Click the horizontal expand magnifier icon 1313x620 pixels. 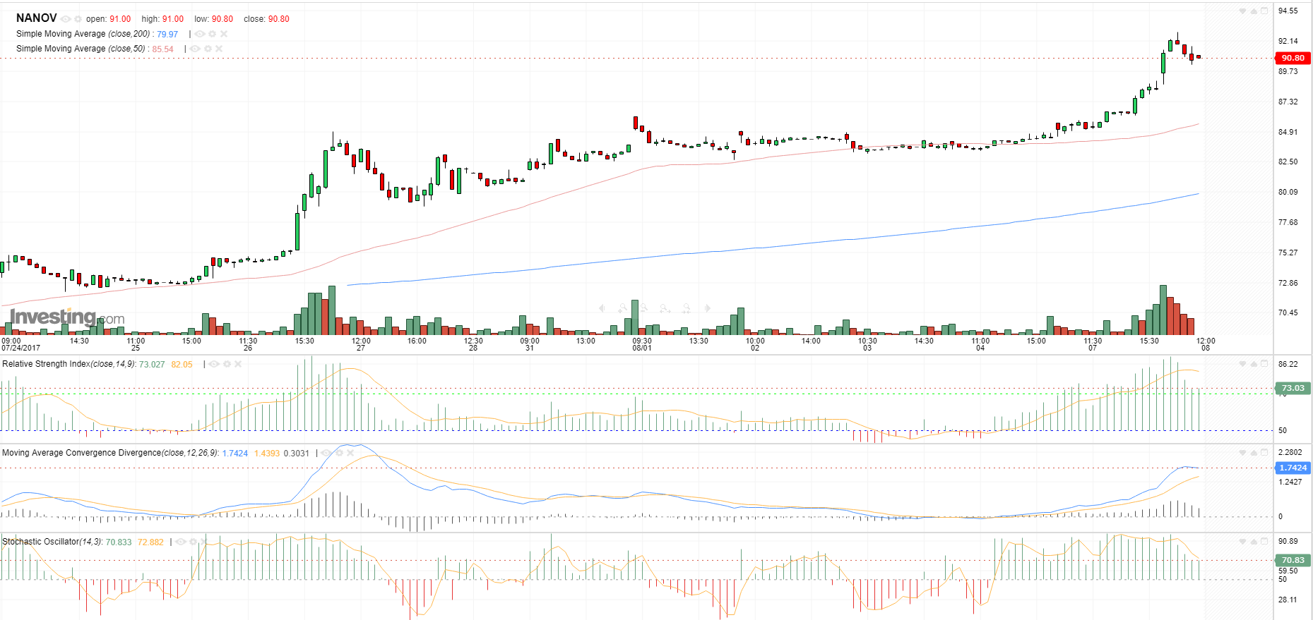(x=665, y=308)
